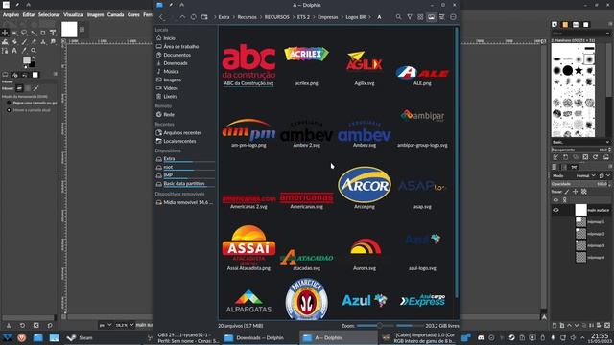Open GIMP tool options panel menu
614x345 pixels.
pyautogui.click(x=56, y=74)
